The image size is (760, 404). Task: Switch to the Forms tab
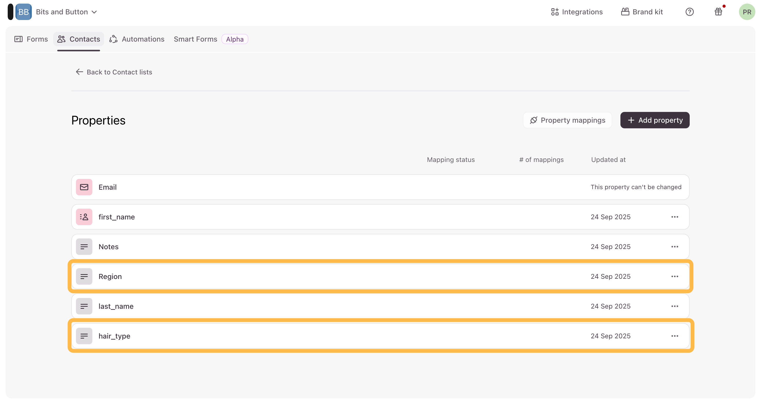[x=31, y=39]
